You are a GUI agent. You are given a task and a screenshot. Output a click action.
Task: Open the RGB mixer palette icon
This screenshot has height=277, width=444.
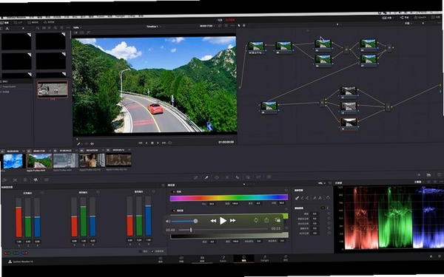pos(36,179)
